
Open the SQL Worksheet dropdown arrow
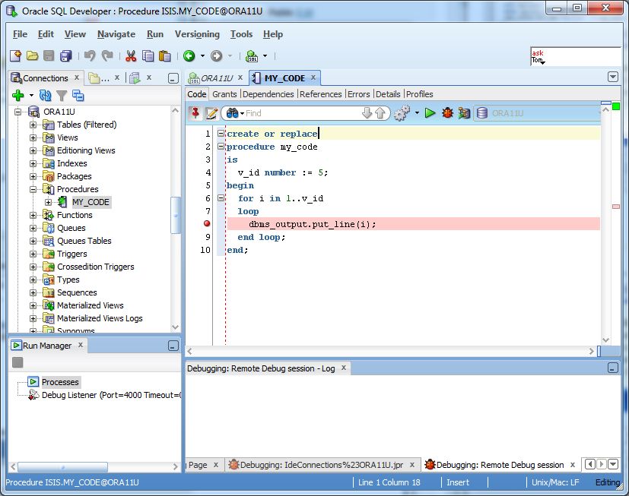pyautogui.click(x=265, y=56)
